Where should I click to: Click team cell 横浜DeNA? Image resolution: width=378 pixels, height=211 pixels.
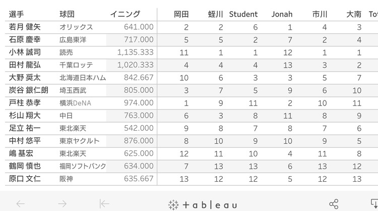pyautogui.click(x=75, y=103)
